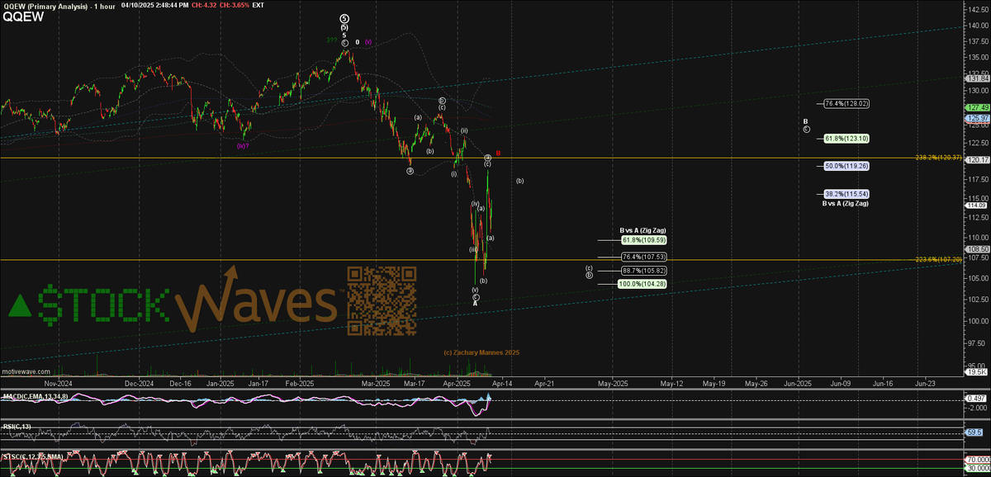Click Jun-2025 on the time axis
991x477 pixels.
(798, 384)
